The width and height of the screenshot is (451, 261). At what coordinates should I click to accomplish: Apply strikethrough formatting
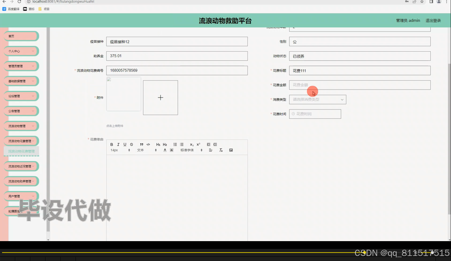click(131, 144)
